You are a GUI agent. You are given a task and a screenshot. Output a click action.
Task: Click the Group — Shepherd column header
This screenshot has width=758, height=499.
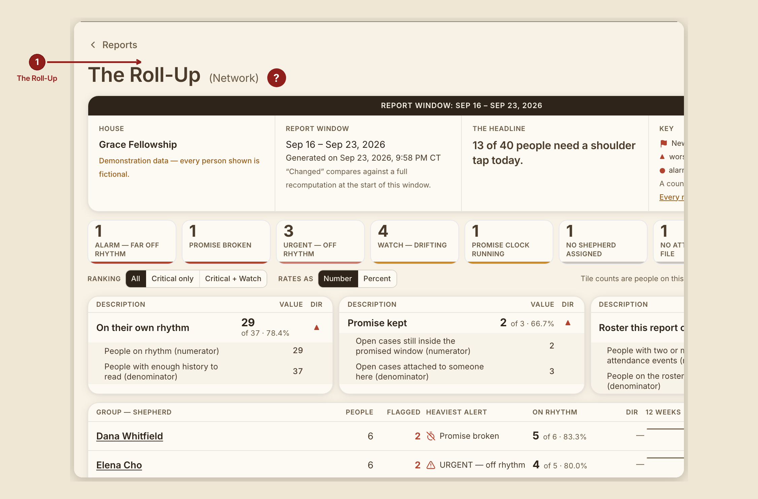[x=134, y=412]
